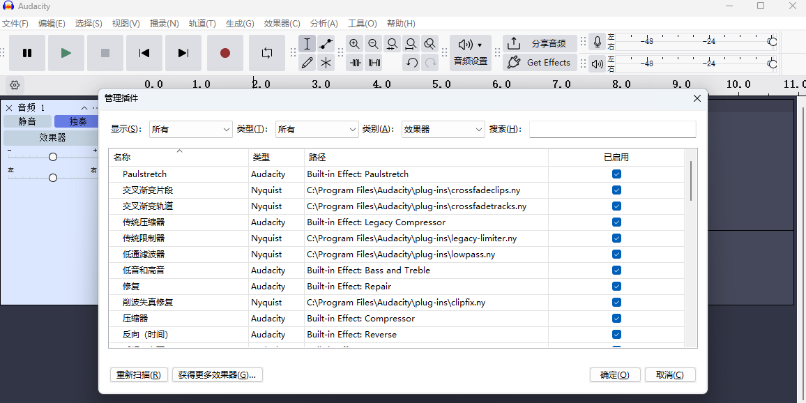This screenshot has height=403, width=806.
Task: Skip to start of track
Action: 144,53
